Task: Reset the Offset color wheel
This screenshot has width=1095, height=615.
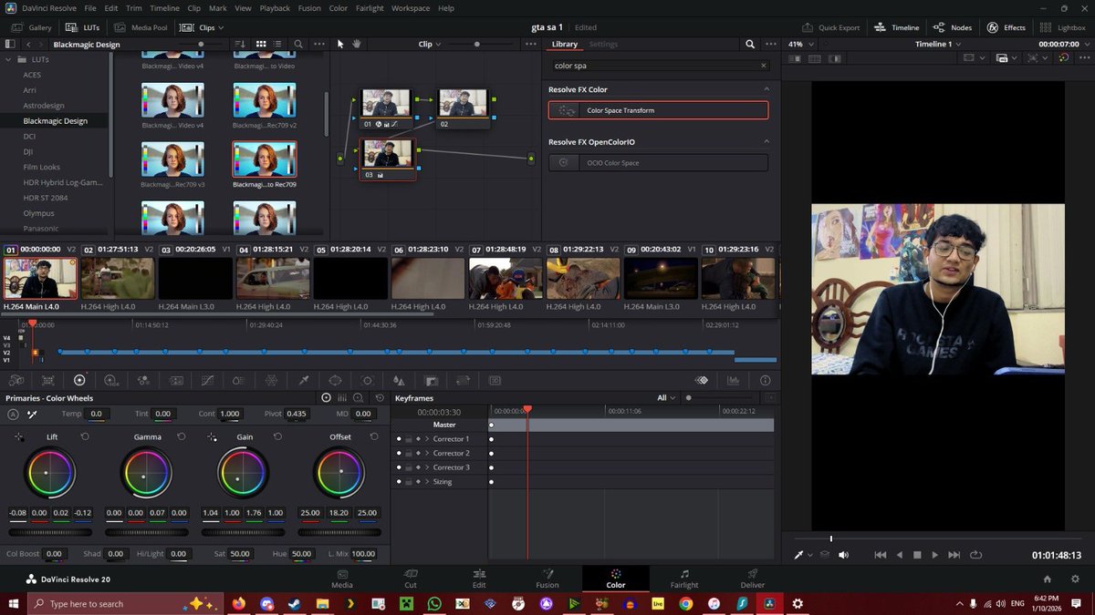Action: [374, 437]
